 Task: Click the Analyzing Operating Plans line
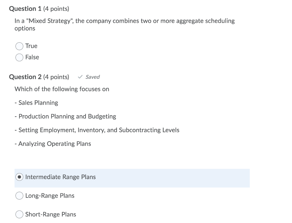pyautogui.click(x=53, y=144)
